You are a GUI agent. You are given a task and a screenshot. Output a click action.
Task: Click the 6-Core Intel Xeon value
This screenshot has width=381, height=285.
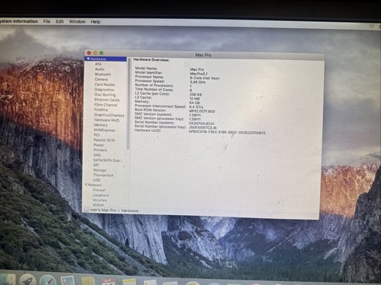coord(204,78)
